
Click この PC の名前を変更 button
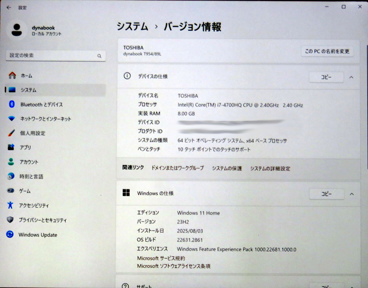pos(327,51)
